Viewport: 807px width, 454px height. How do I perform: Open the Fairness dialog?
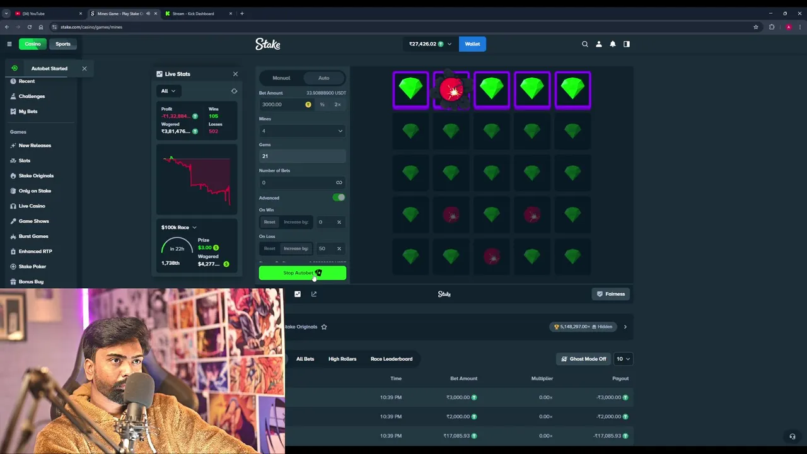611,294
